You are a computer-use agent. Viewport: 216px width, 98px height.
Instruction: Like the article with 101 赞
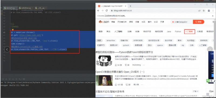tap(119, 85)
